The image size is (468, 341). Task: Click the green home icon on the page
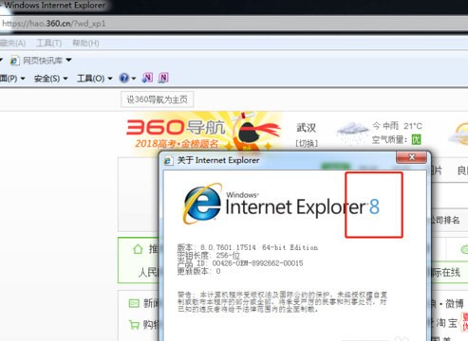point(138,249)
